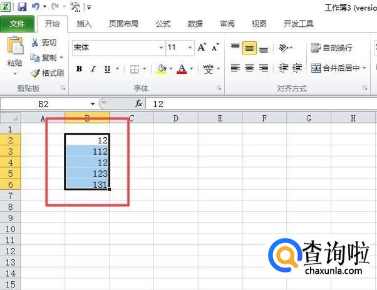Toggle top vertical alignment

[235, 48]
